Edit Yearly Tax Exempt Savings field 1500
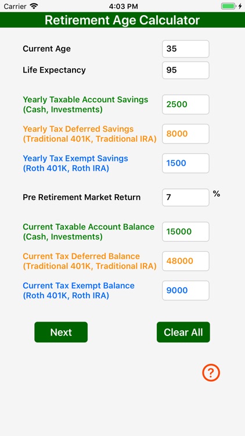 186,163
